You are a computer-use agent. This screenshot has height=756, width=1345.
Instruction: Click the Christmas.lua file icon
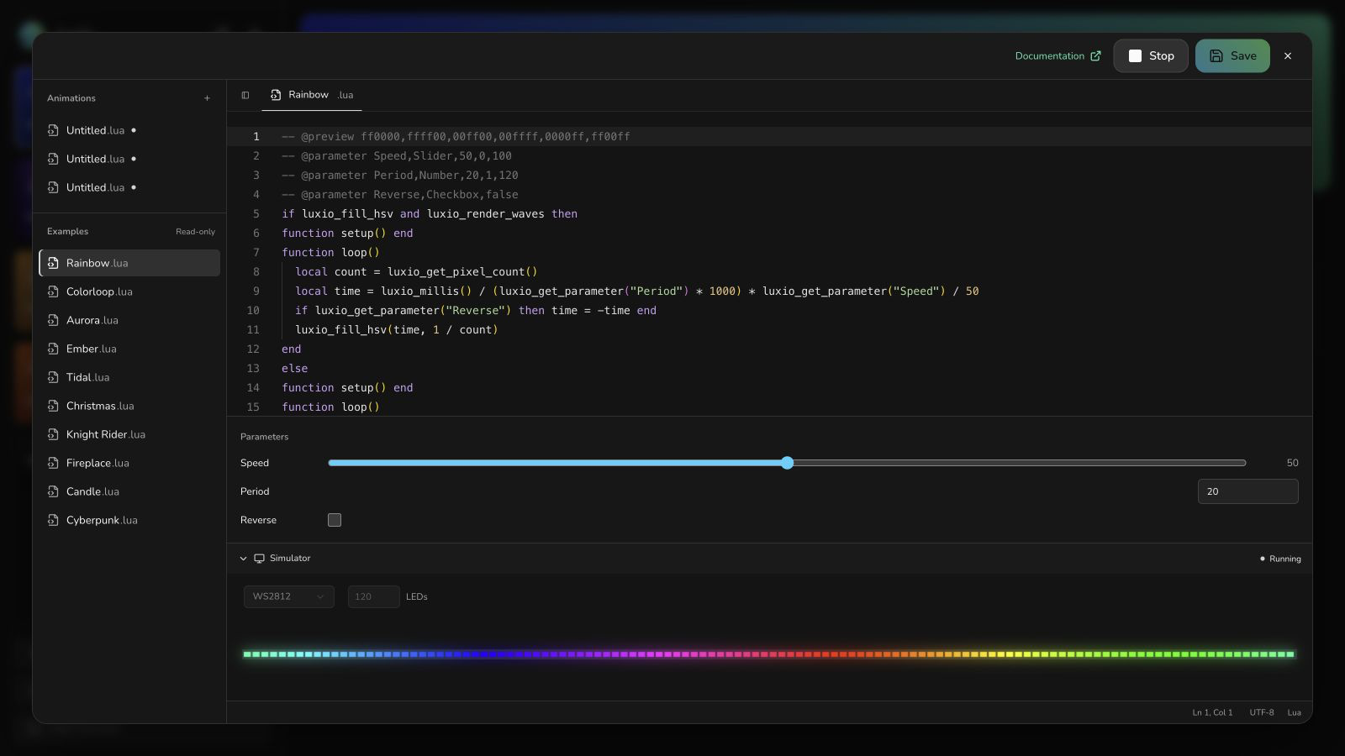(x=53, y=406)
